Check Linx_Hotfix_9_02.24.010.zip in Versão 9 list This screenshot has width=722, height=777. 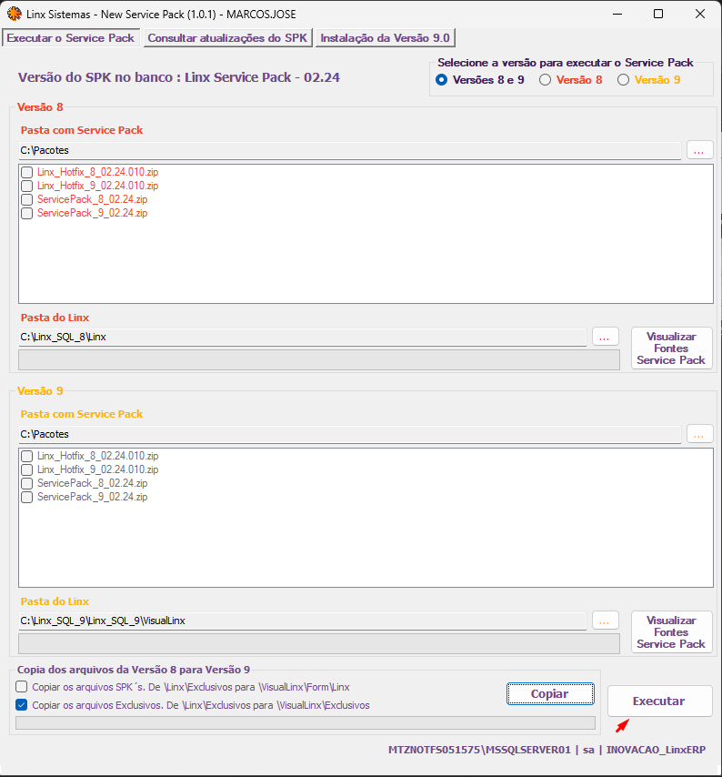[26, 469]
